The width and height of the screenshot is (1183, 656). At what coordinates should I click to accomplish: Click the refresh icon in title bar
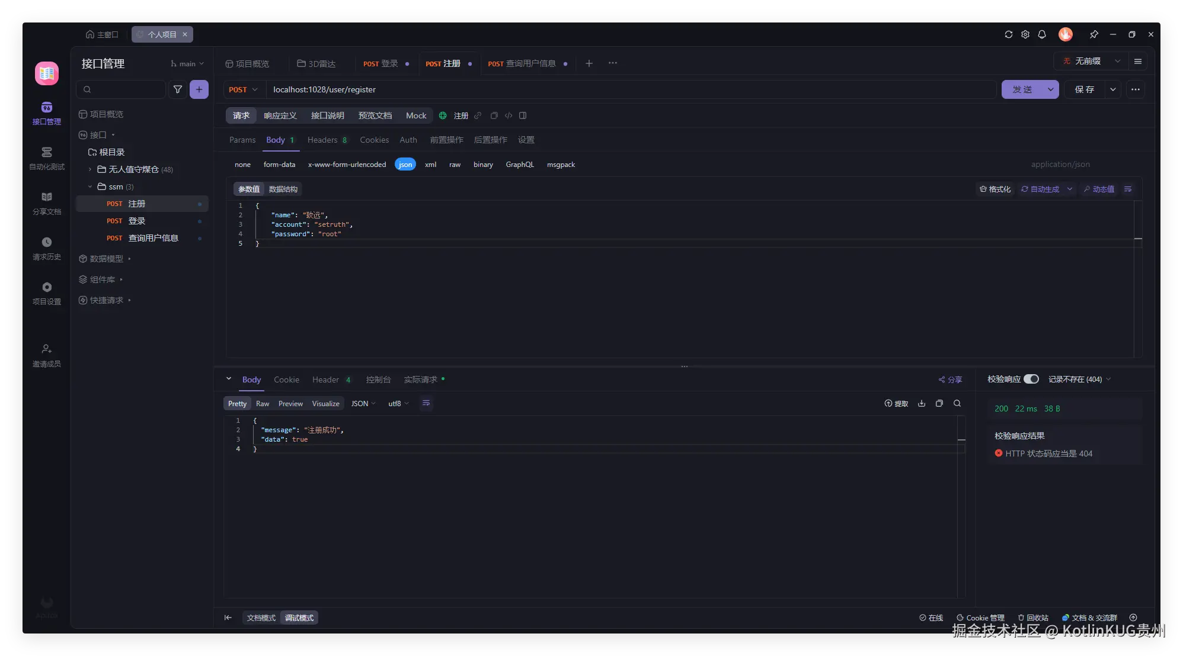click(1008, 34)
